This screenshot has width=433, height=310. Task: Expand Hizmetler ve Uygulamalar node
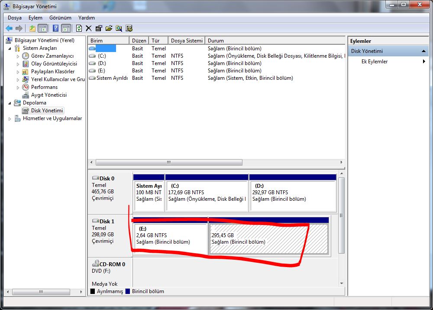point(10,119)
